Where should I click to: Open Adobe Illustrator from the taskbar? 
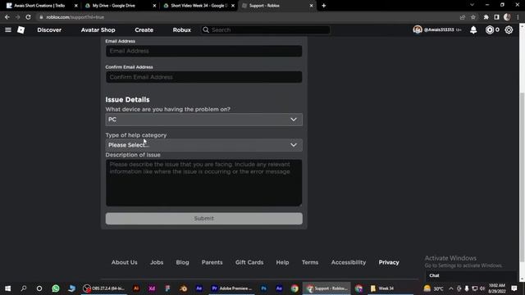click(136, 288)
